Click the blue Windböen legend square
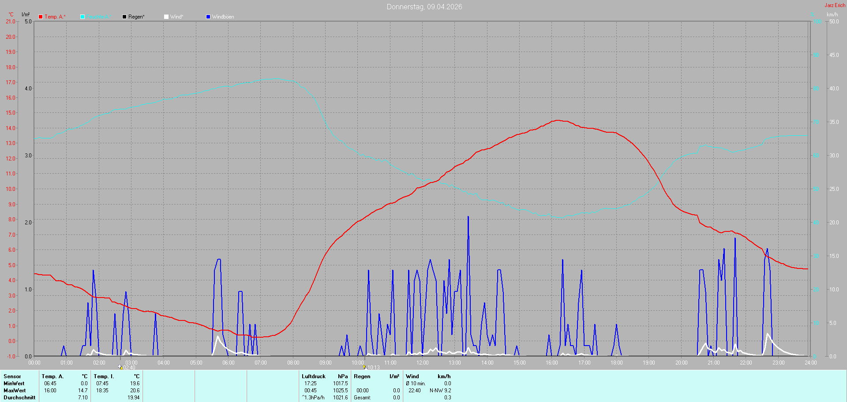The width and height of the screenshot is (847, 402). [x=208, y=17]
